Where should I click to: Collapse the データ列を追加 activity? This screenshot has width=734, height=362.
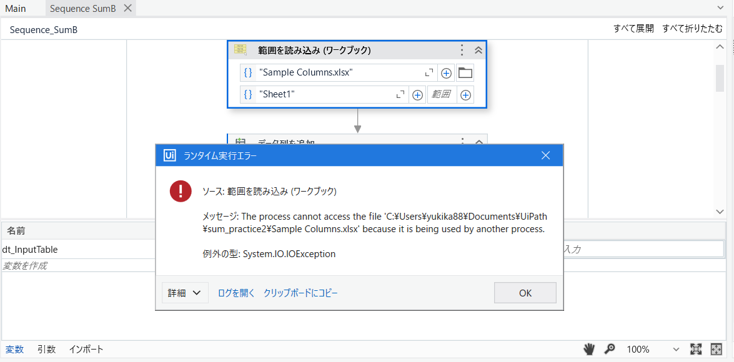479,140
